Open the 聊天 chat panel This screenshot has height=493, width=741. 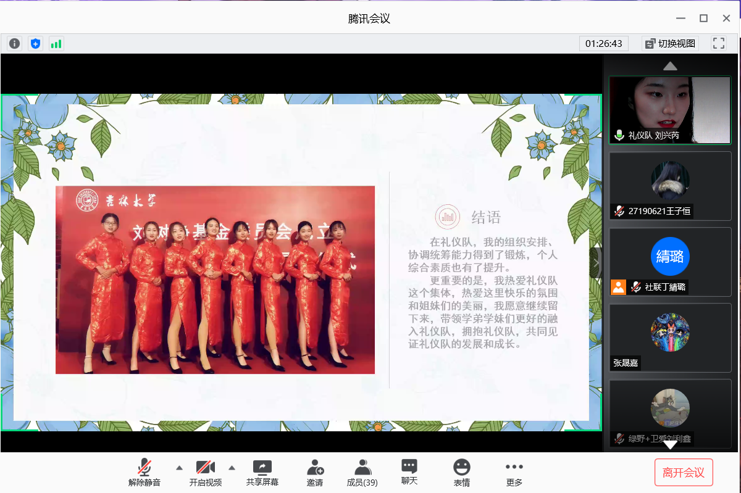pos(409,473)
